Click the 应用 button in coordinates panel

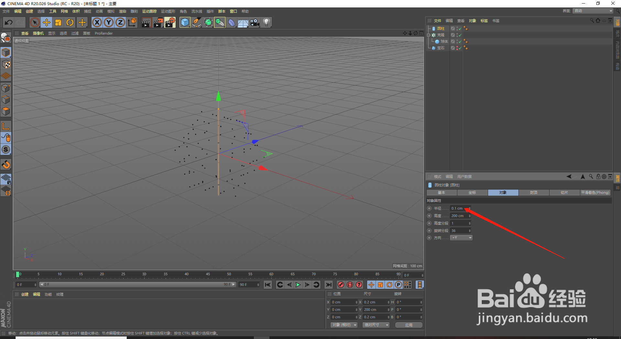pyautogui.click(x=409, y=325)
